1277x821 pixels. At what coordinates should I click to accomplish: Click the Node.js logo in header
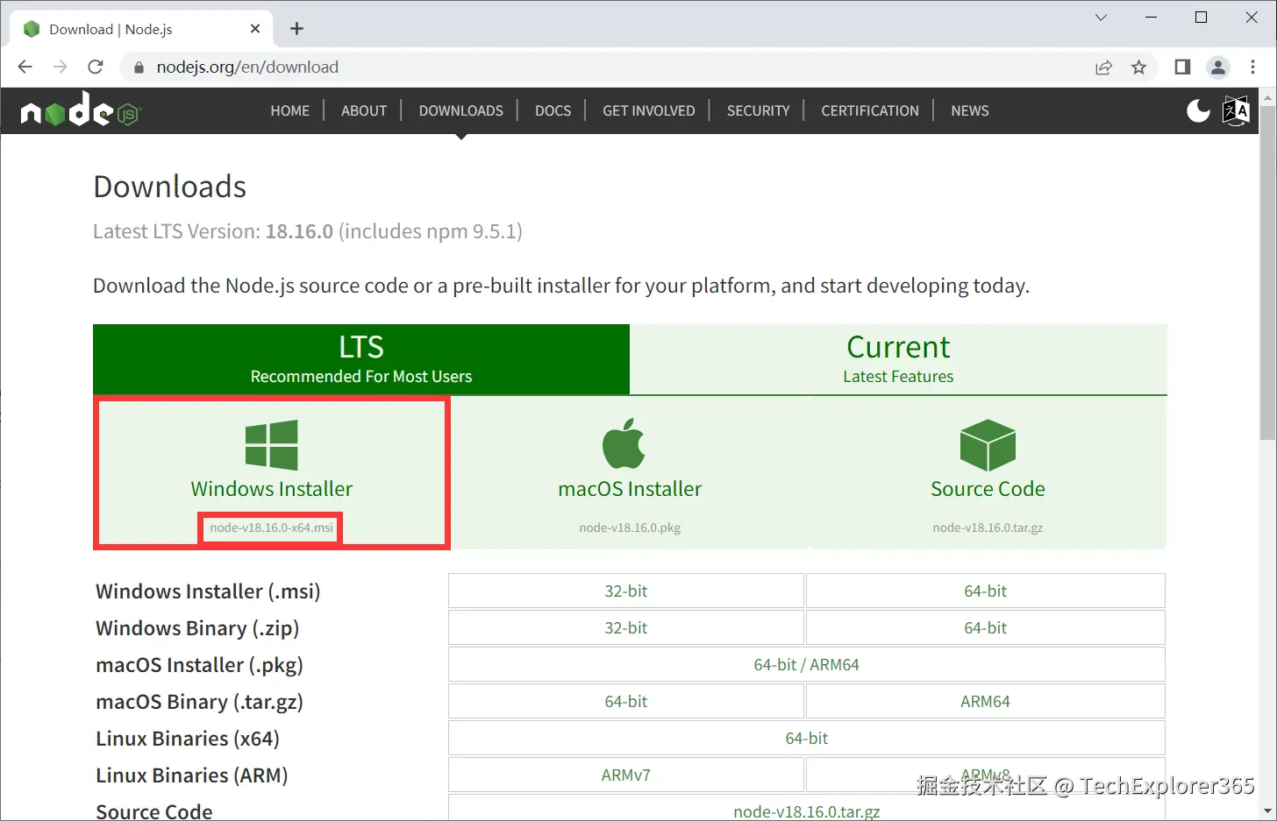click(81, 110)
